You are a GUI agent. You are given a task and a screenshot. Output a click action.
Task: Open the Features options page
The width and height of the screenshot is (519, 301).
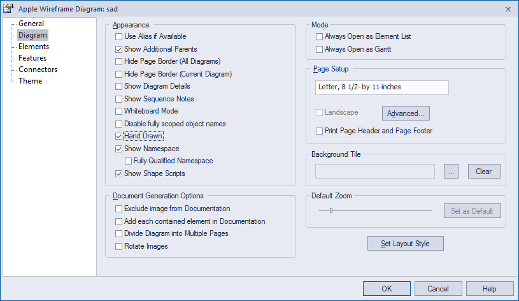32,58
